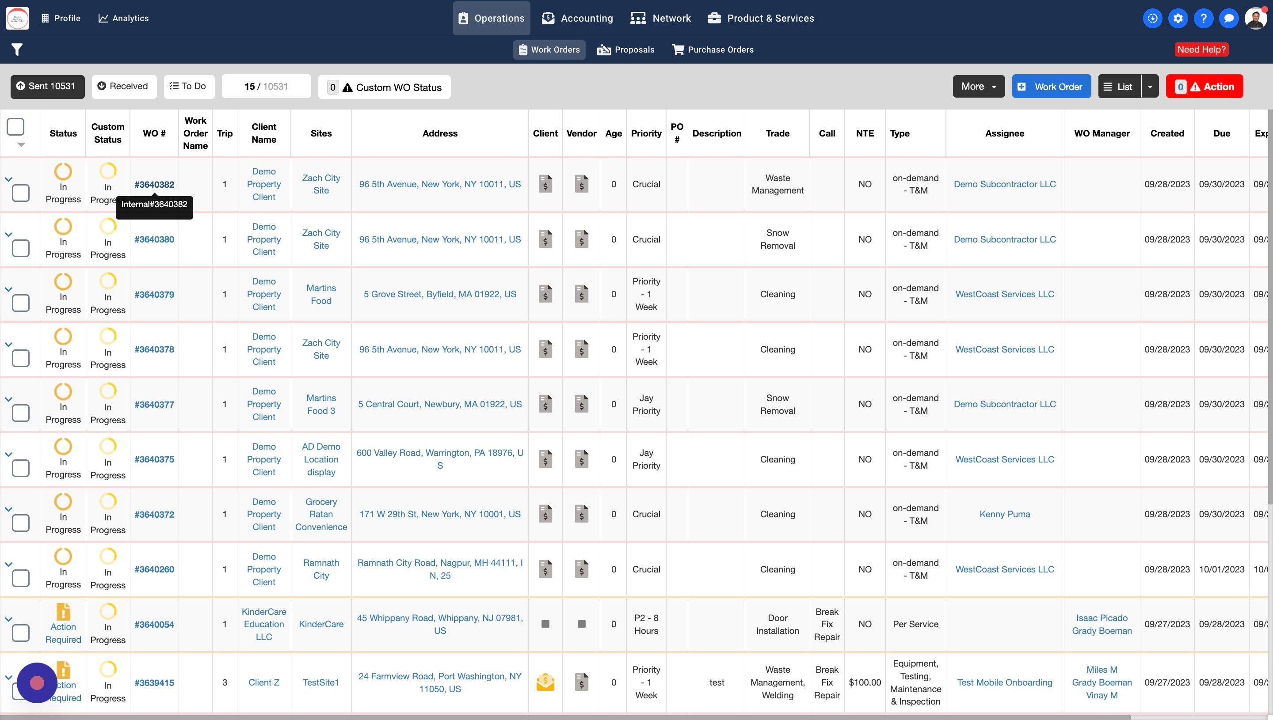Click vendor invoice icon for WO #3640379
The height and width of the screenshot is (720, 1273).
[581, 294]
